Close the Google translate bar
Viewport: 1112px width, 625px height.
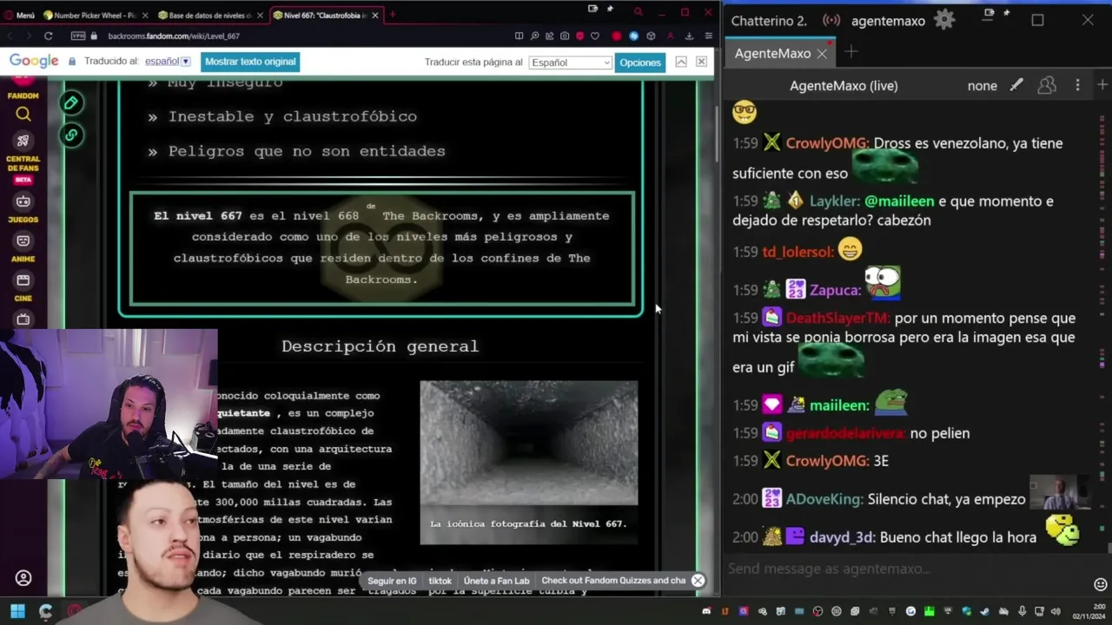(701, 62)
